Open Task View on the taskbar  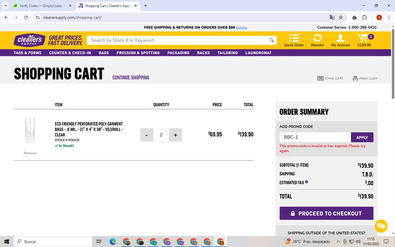pyautogui.click(x=99, y=241)
